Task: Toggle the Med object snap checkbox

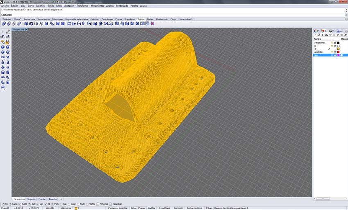Action: click(x=29, y=204)
